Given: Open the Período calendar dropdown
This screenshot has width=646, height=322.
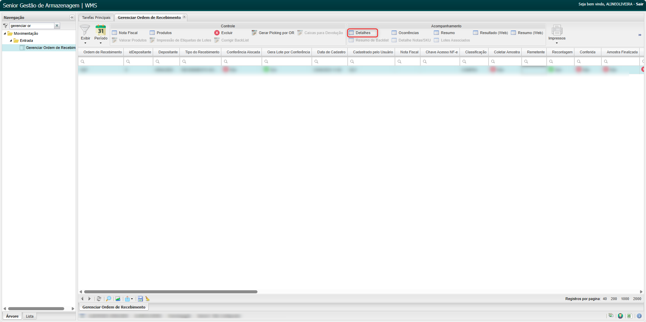Looking at the screenshot, I should coord(101,34).
